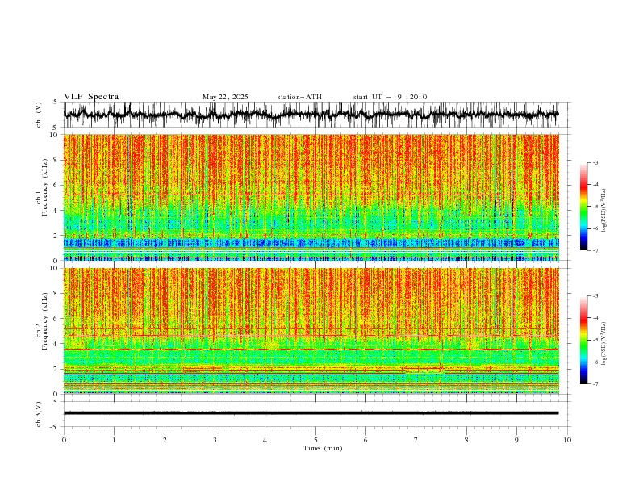Click the "ch.1(V)" axis label
639x494 pixels.
pos(39,115)
